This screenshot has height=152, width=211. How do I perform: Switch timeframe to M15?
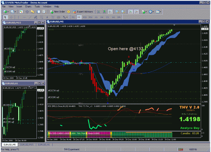pyautogui.click(x=85, y=17)
